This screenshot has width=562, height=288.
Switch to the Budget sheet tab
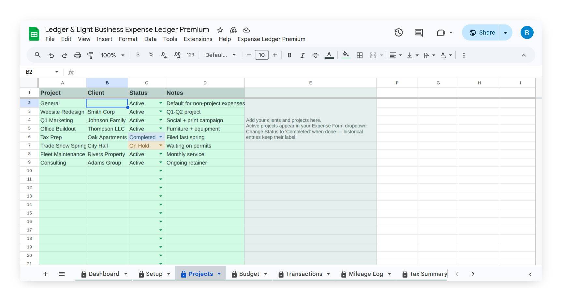[249, 274]
